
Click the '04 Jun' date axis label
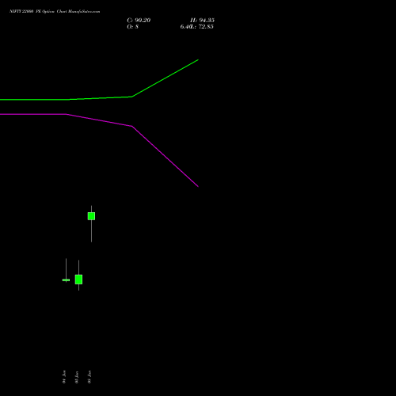64,377
